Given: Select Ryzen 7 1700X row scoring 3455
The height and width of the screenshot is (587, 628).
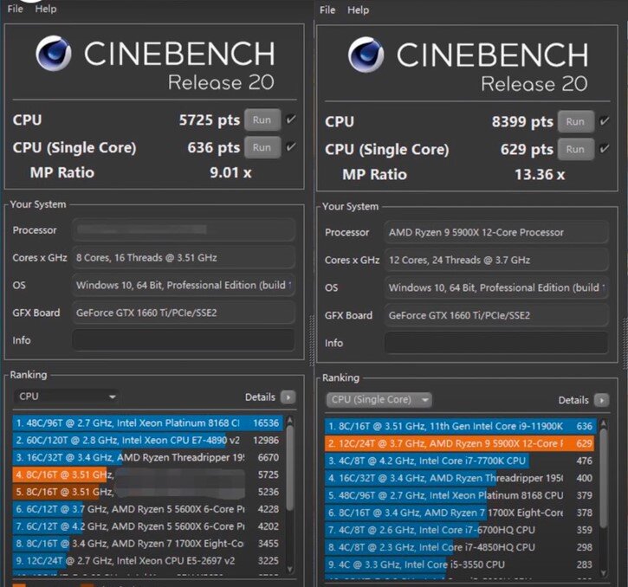Looking at the screenshot, I should pyautogui.click(x=148, y=544).
